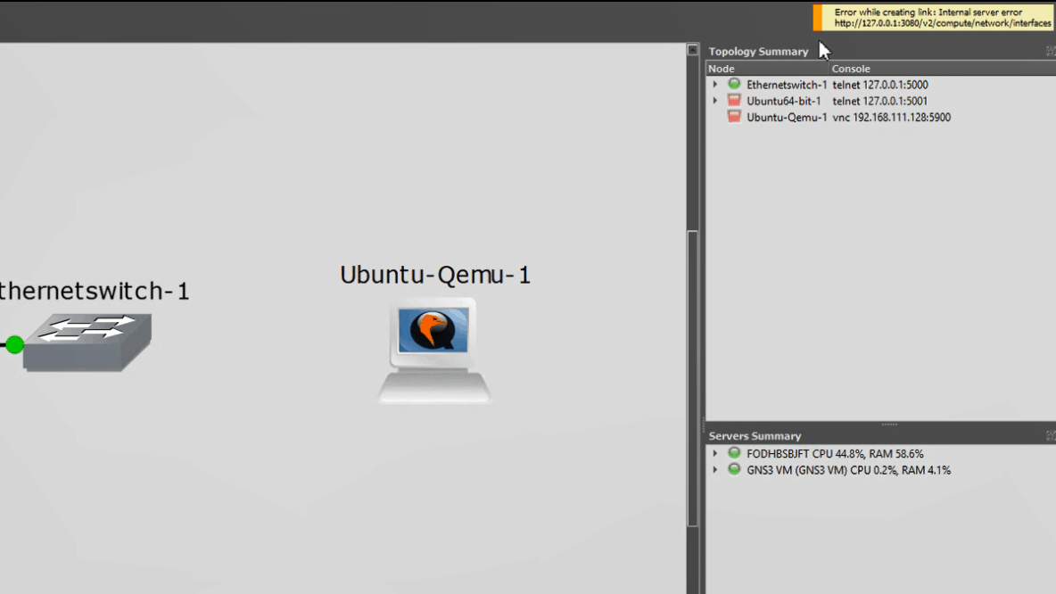1056x594 pixels.
Task: Click red stopped icon beside Ubuntu-Qemu-1
Action: pos(733,116)
